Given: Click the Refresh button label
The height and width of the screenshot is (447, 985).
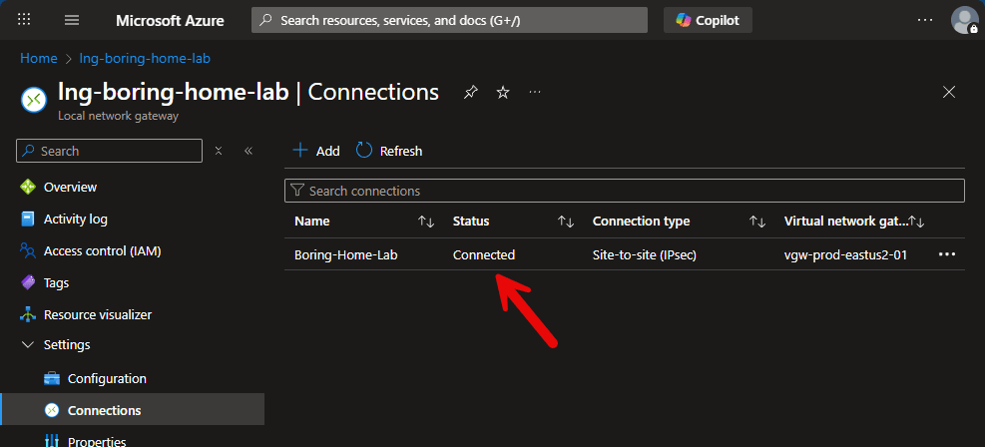Looking at the screenshot, I should tap(401, 151).
